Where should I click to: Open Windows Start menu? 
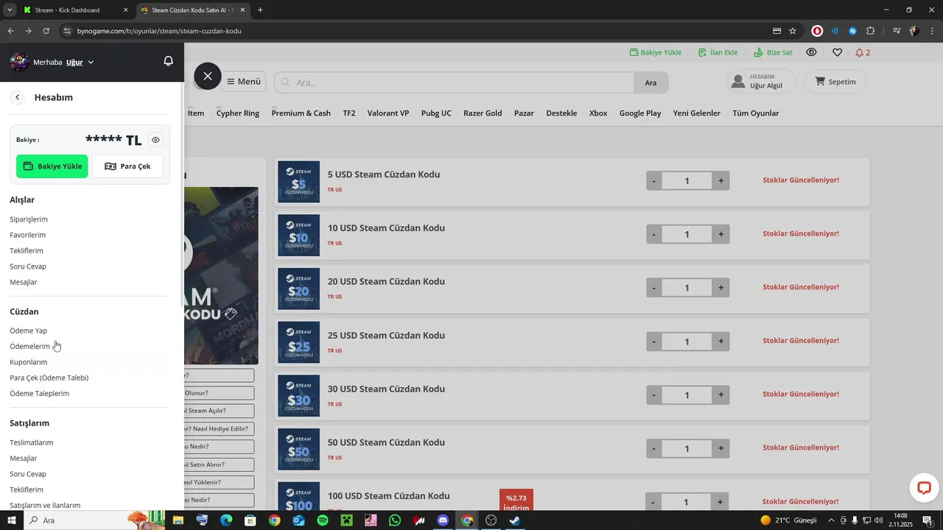coord(11,520)
